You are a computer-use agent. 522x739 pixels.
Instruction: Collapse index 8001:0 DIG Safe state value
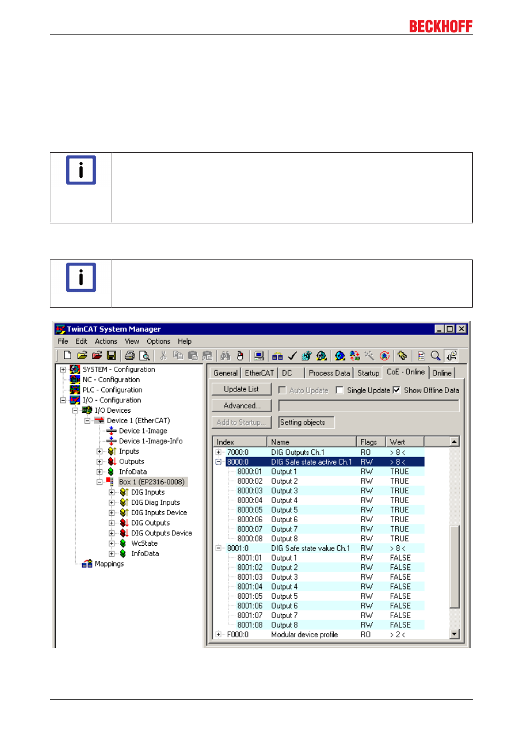(x=218, y=548)
